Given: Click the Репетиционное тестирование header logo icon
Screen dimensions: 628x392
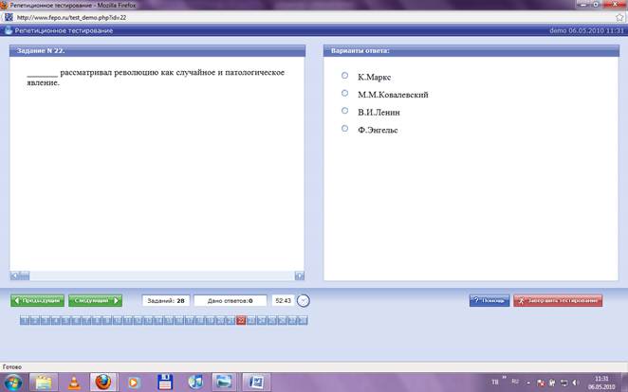Looking at the screenshot, I should point(9,30).
